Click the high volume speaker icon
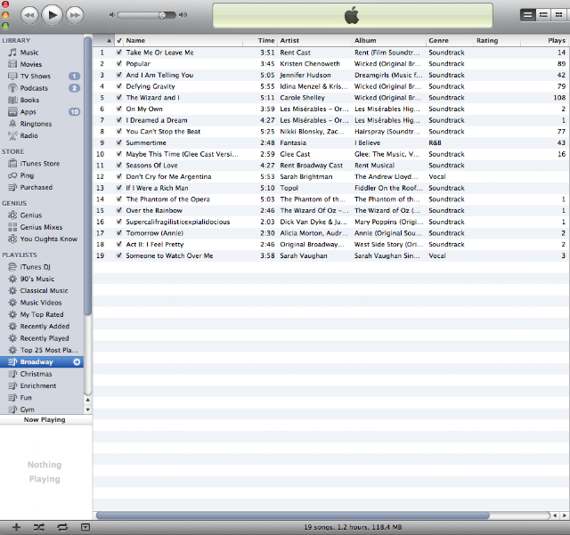This screenshot has height=535, width=570. click(183, 15)
